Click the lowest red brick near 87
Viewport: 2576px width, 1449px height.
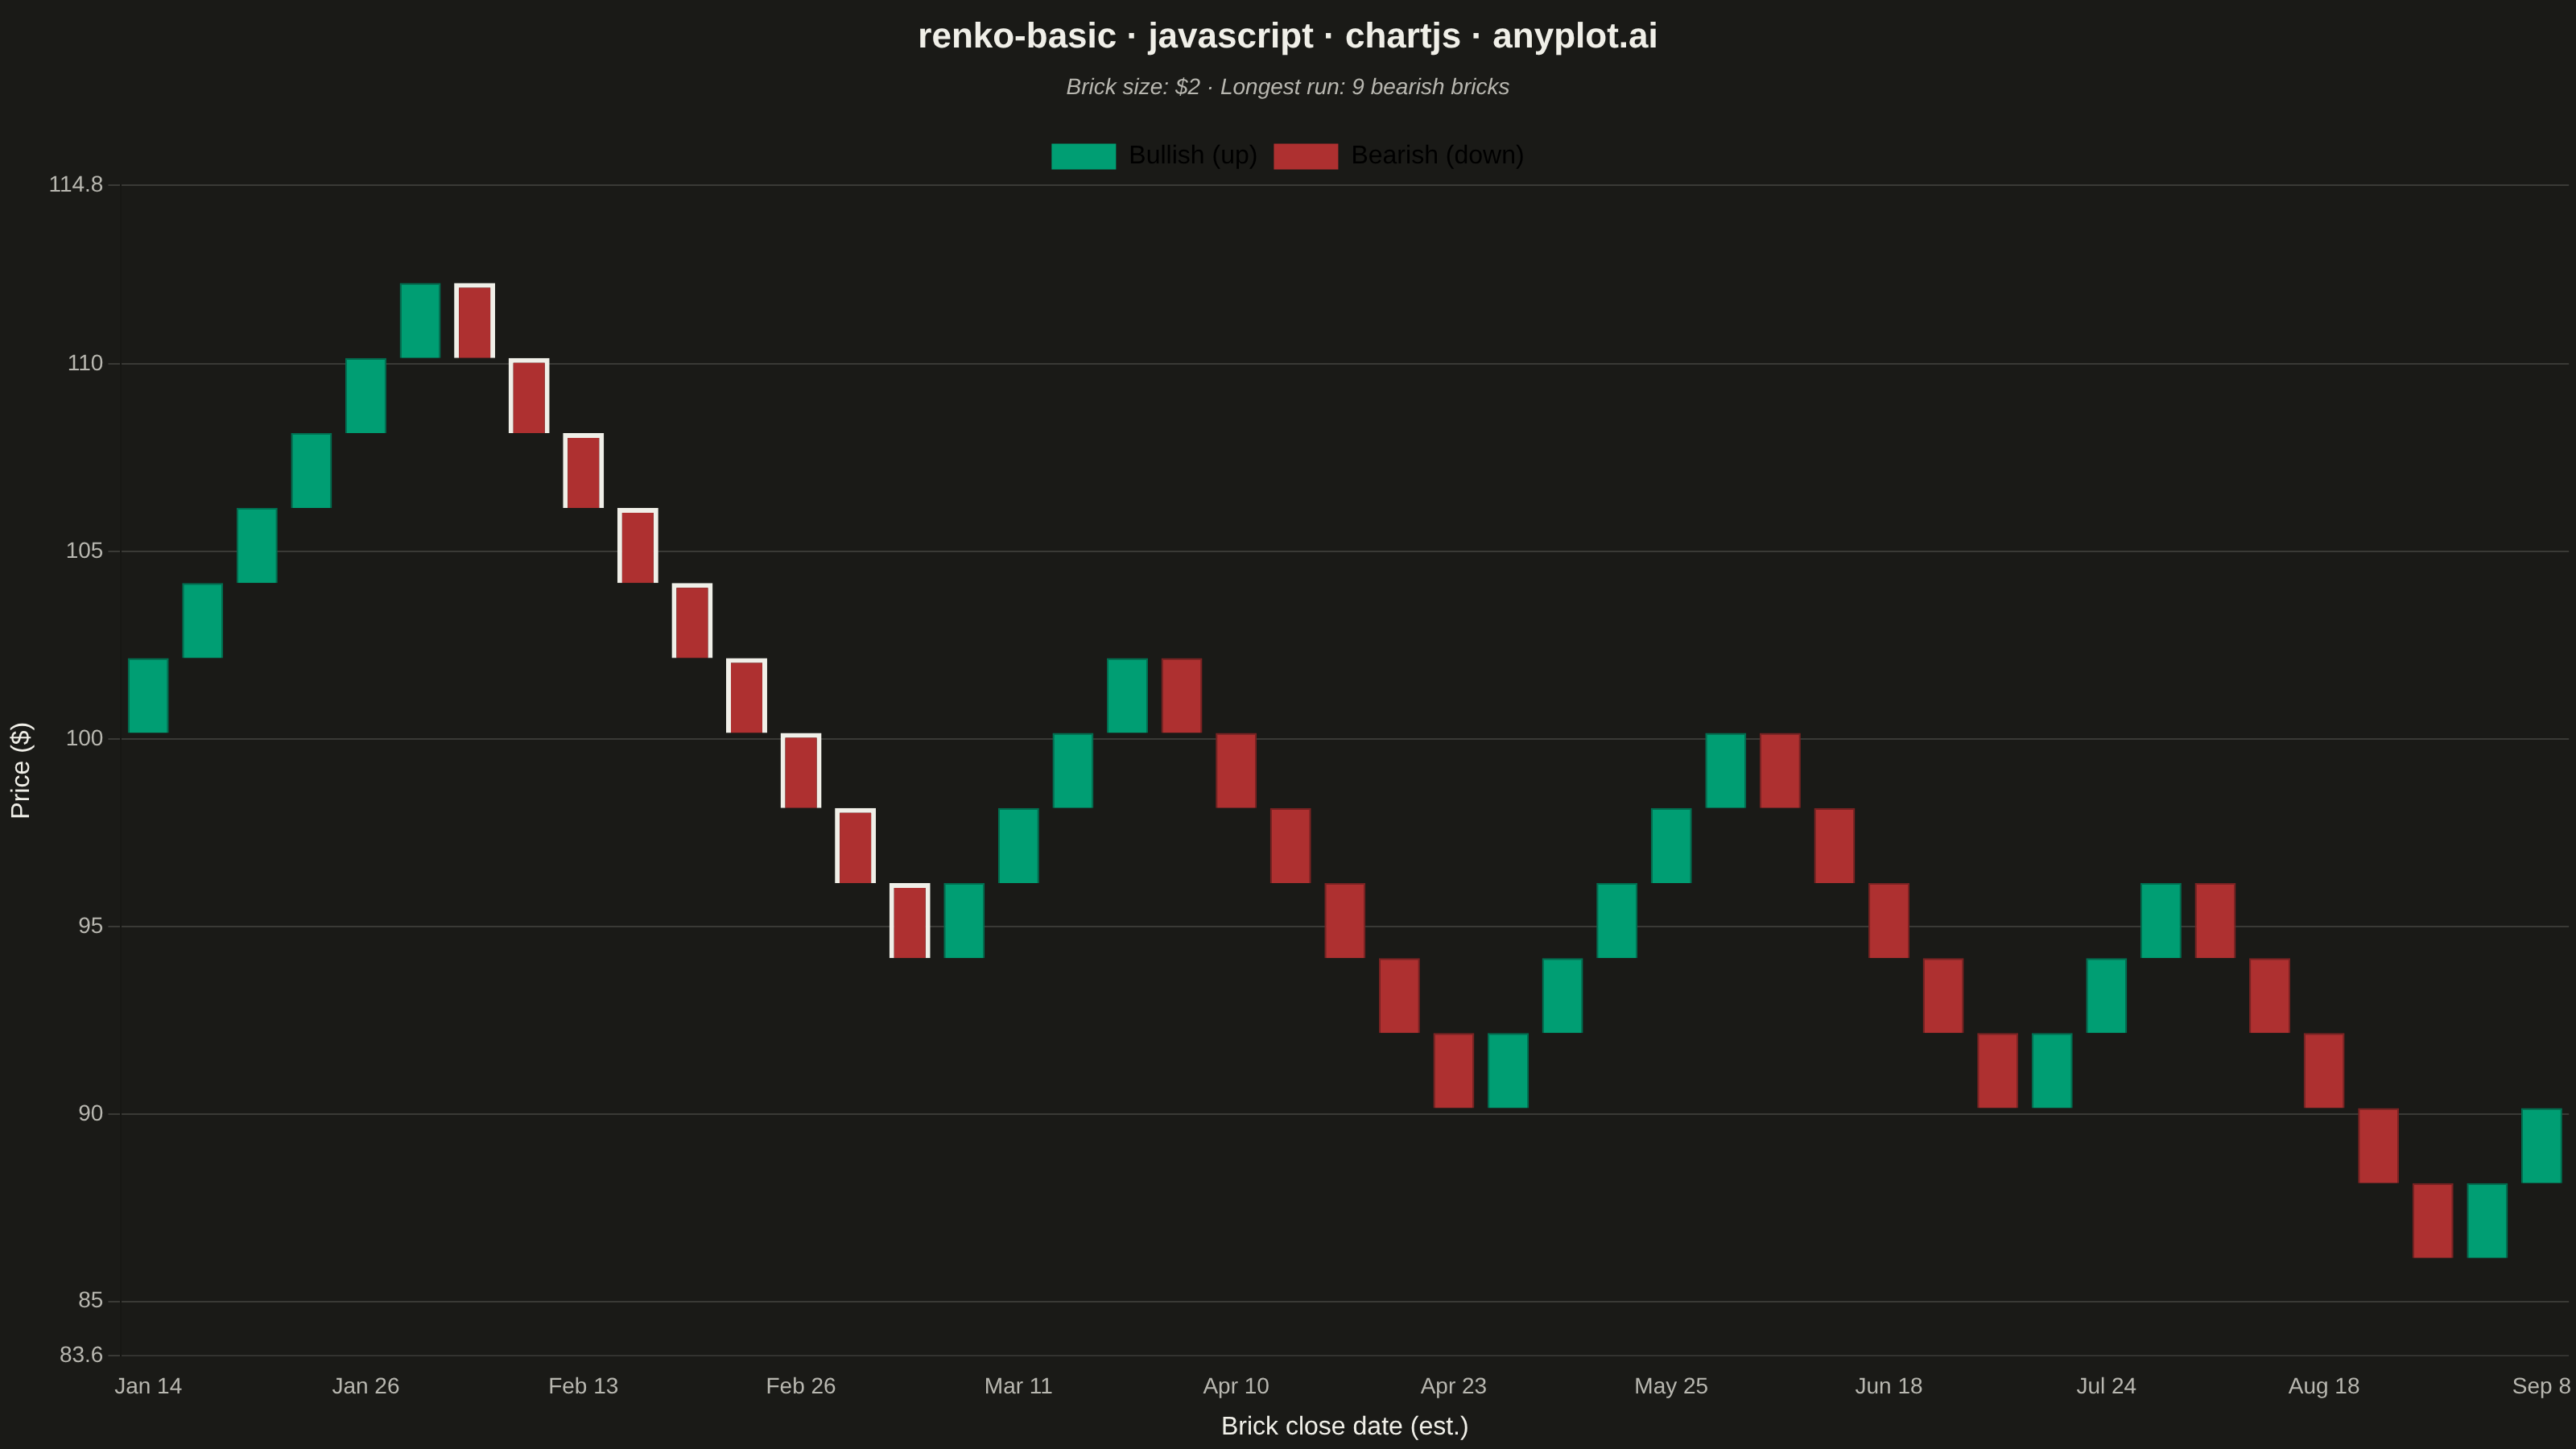pyautogui.click(x=2432, y=1220)
